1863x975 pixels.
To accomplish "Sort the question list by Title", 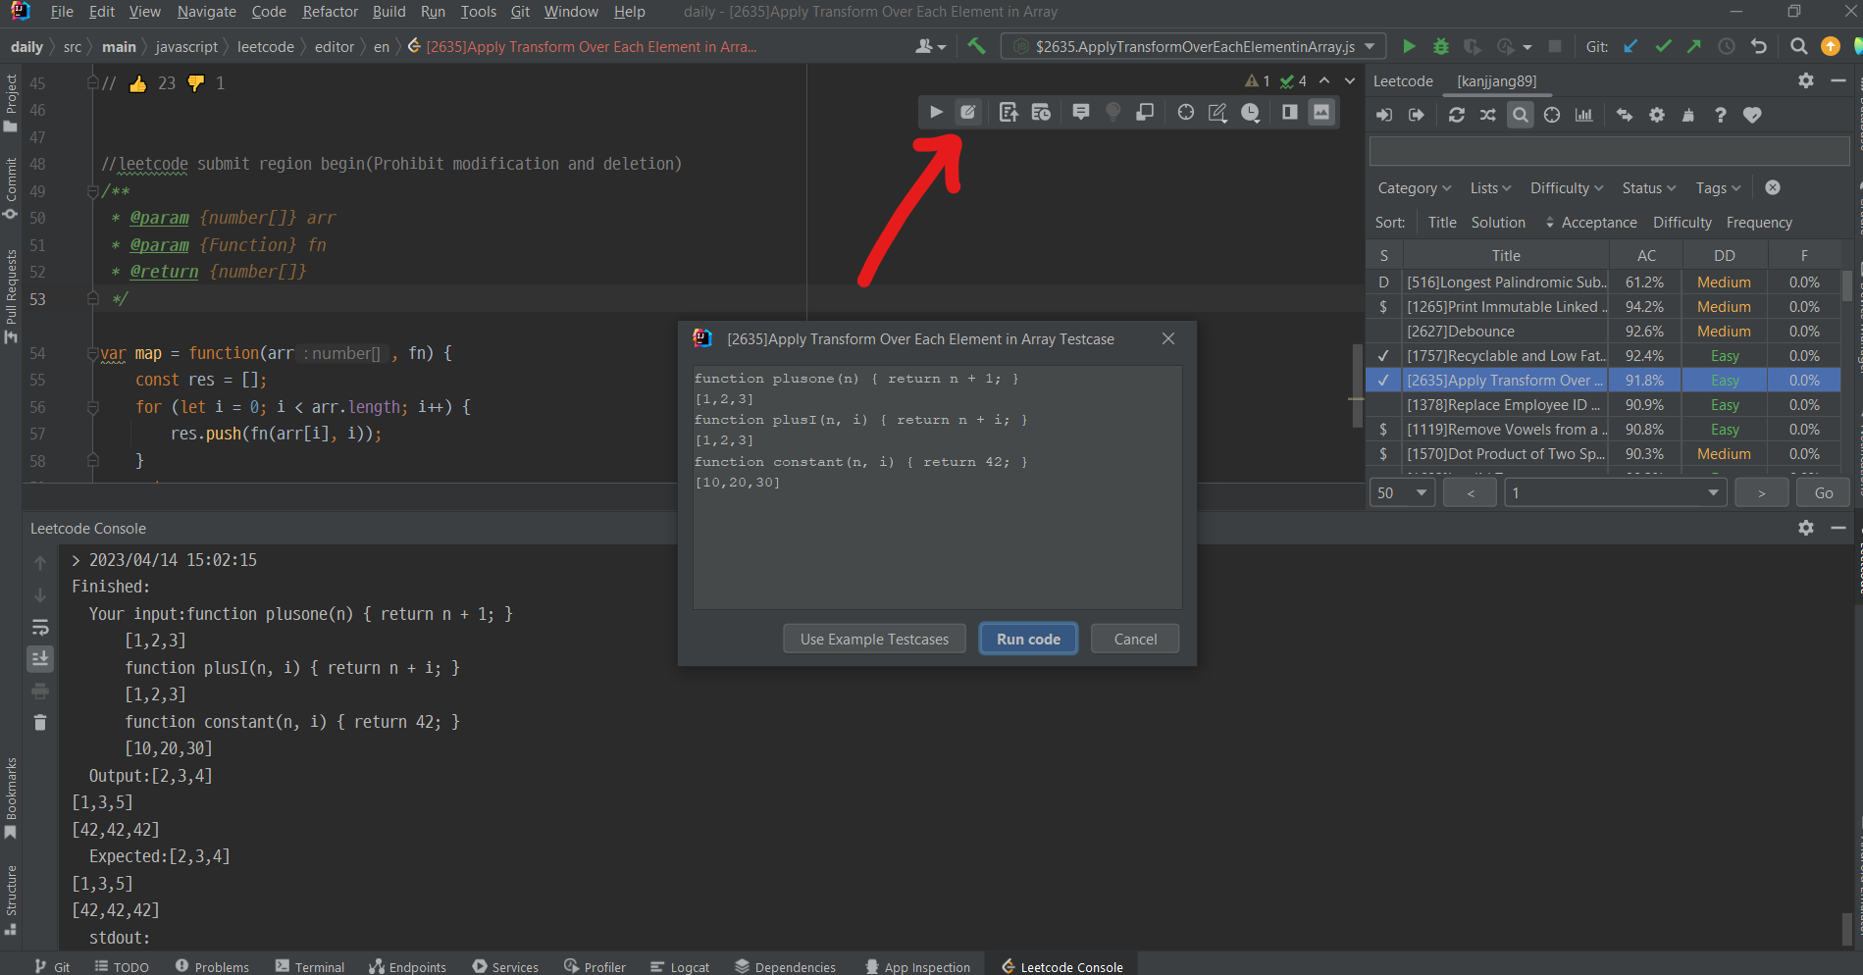I will 1442,223.
